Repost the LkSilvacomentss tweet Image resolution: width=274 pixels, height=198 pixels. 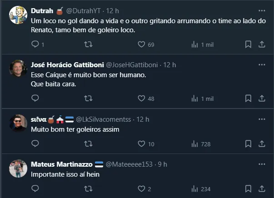89,144
